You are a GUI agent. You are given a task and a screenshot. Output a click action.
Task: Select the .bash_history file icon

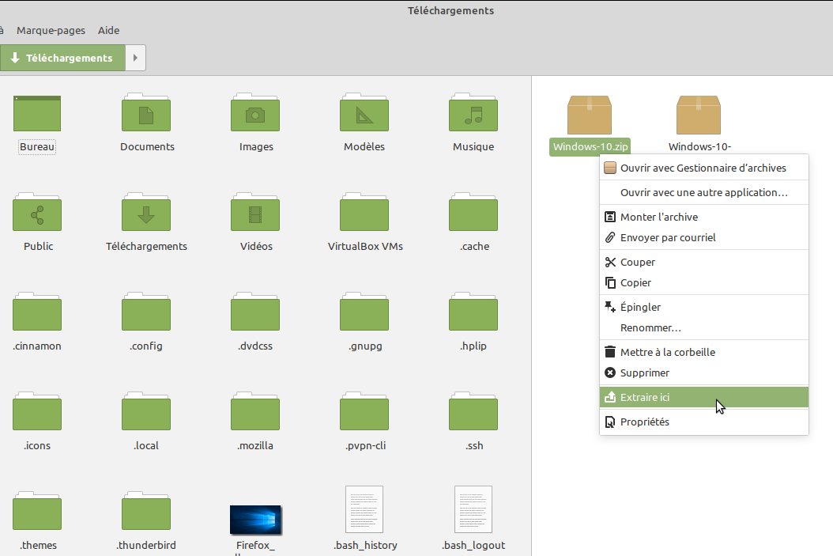(x=364, y=509)
